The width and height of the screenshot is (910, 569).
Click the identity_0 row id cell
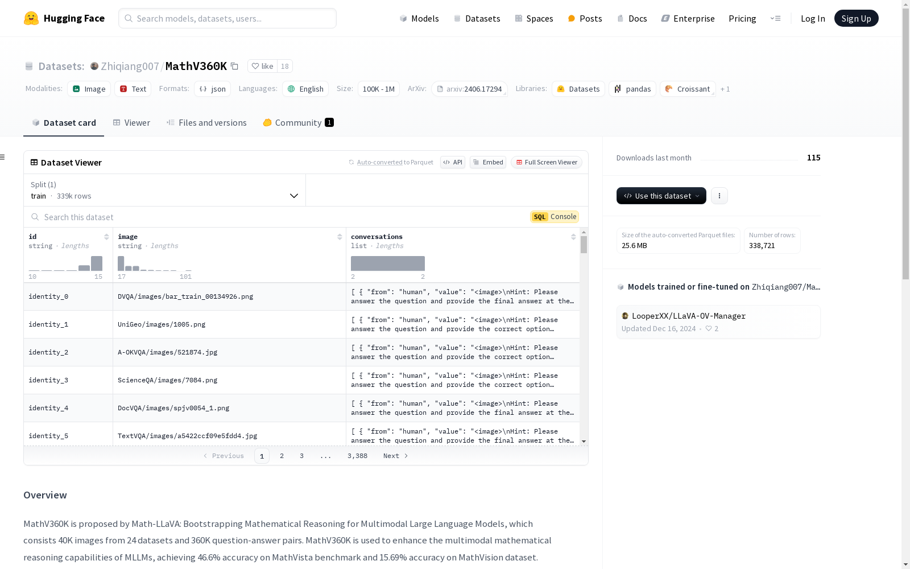tap(68, 296)
